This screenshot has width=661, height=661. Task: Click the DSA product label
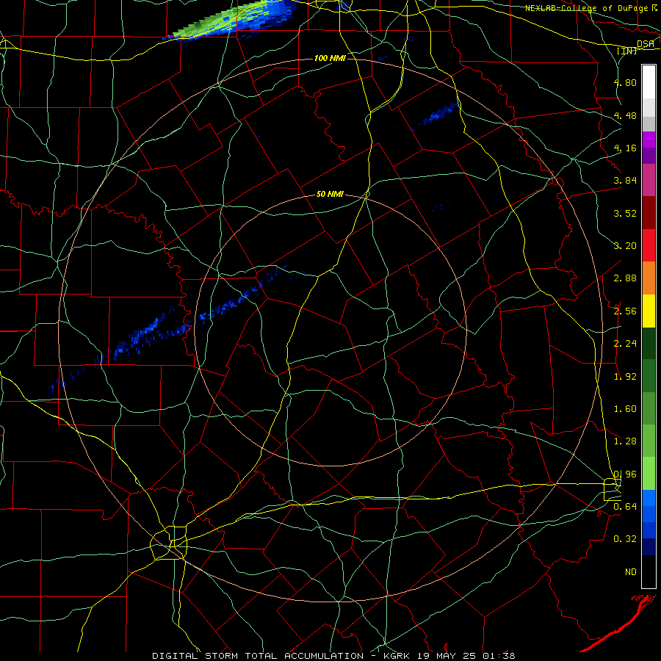(x=646, y=43)
